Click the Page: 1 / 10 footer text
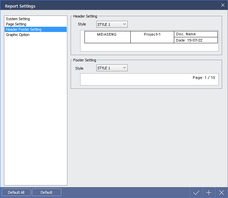This screenshot has height=198, width=228. 204,78
